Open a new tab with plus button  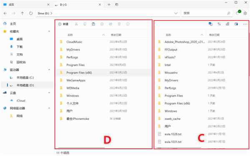(109, 5)
